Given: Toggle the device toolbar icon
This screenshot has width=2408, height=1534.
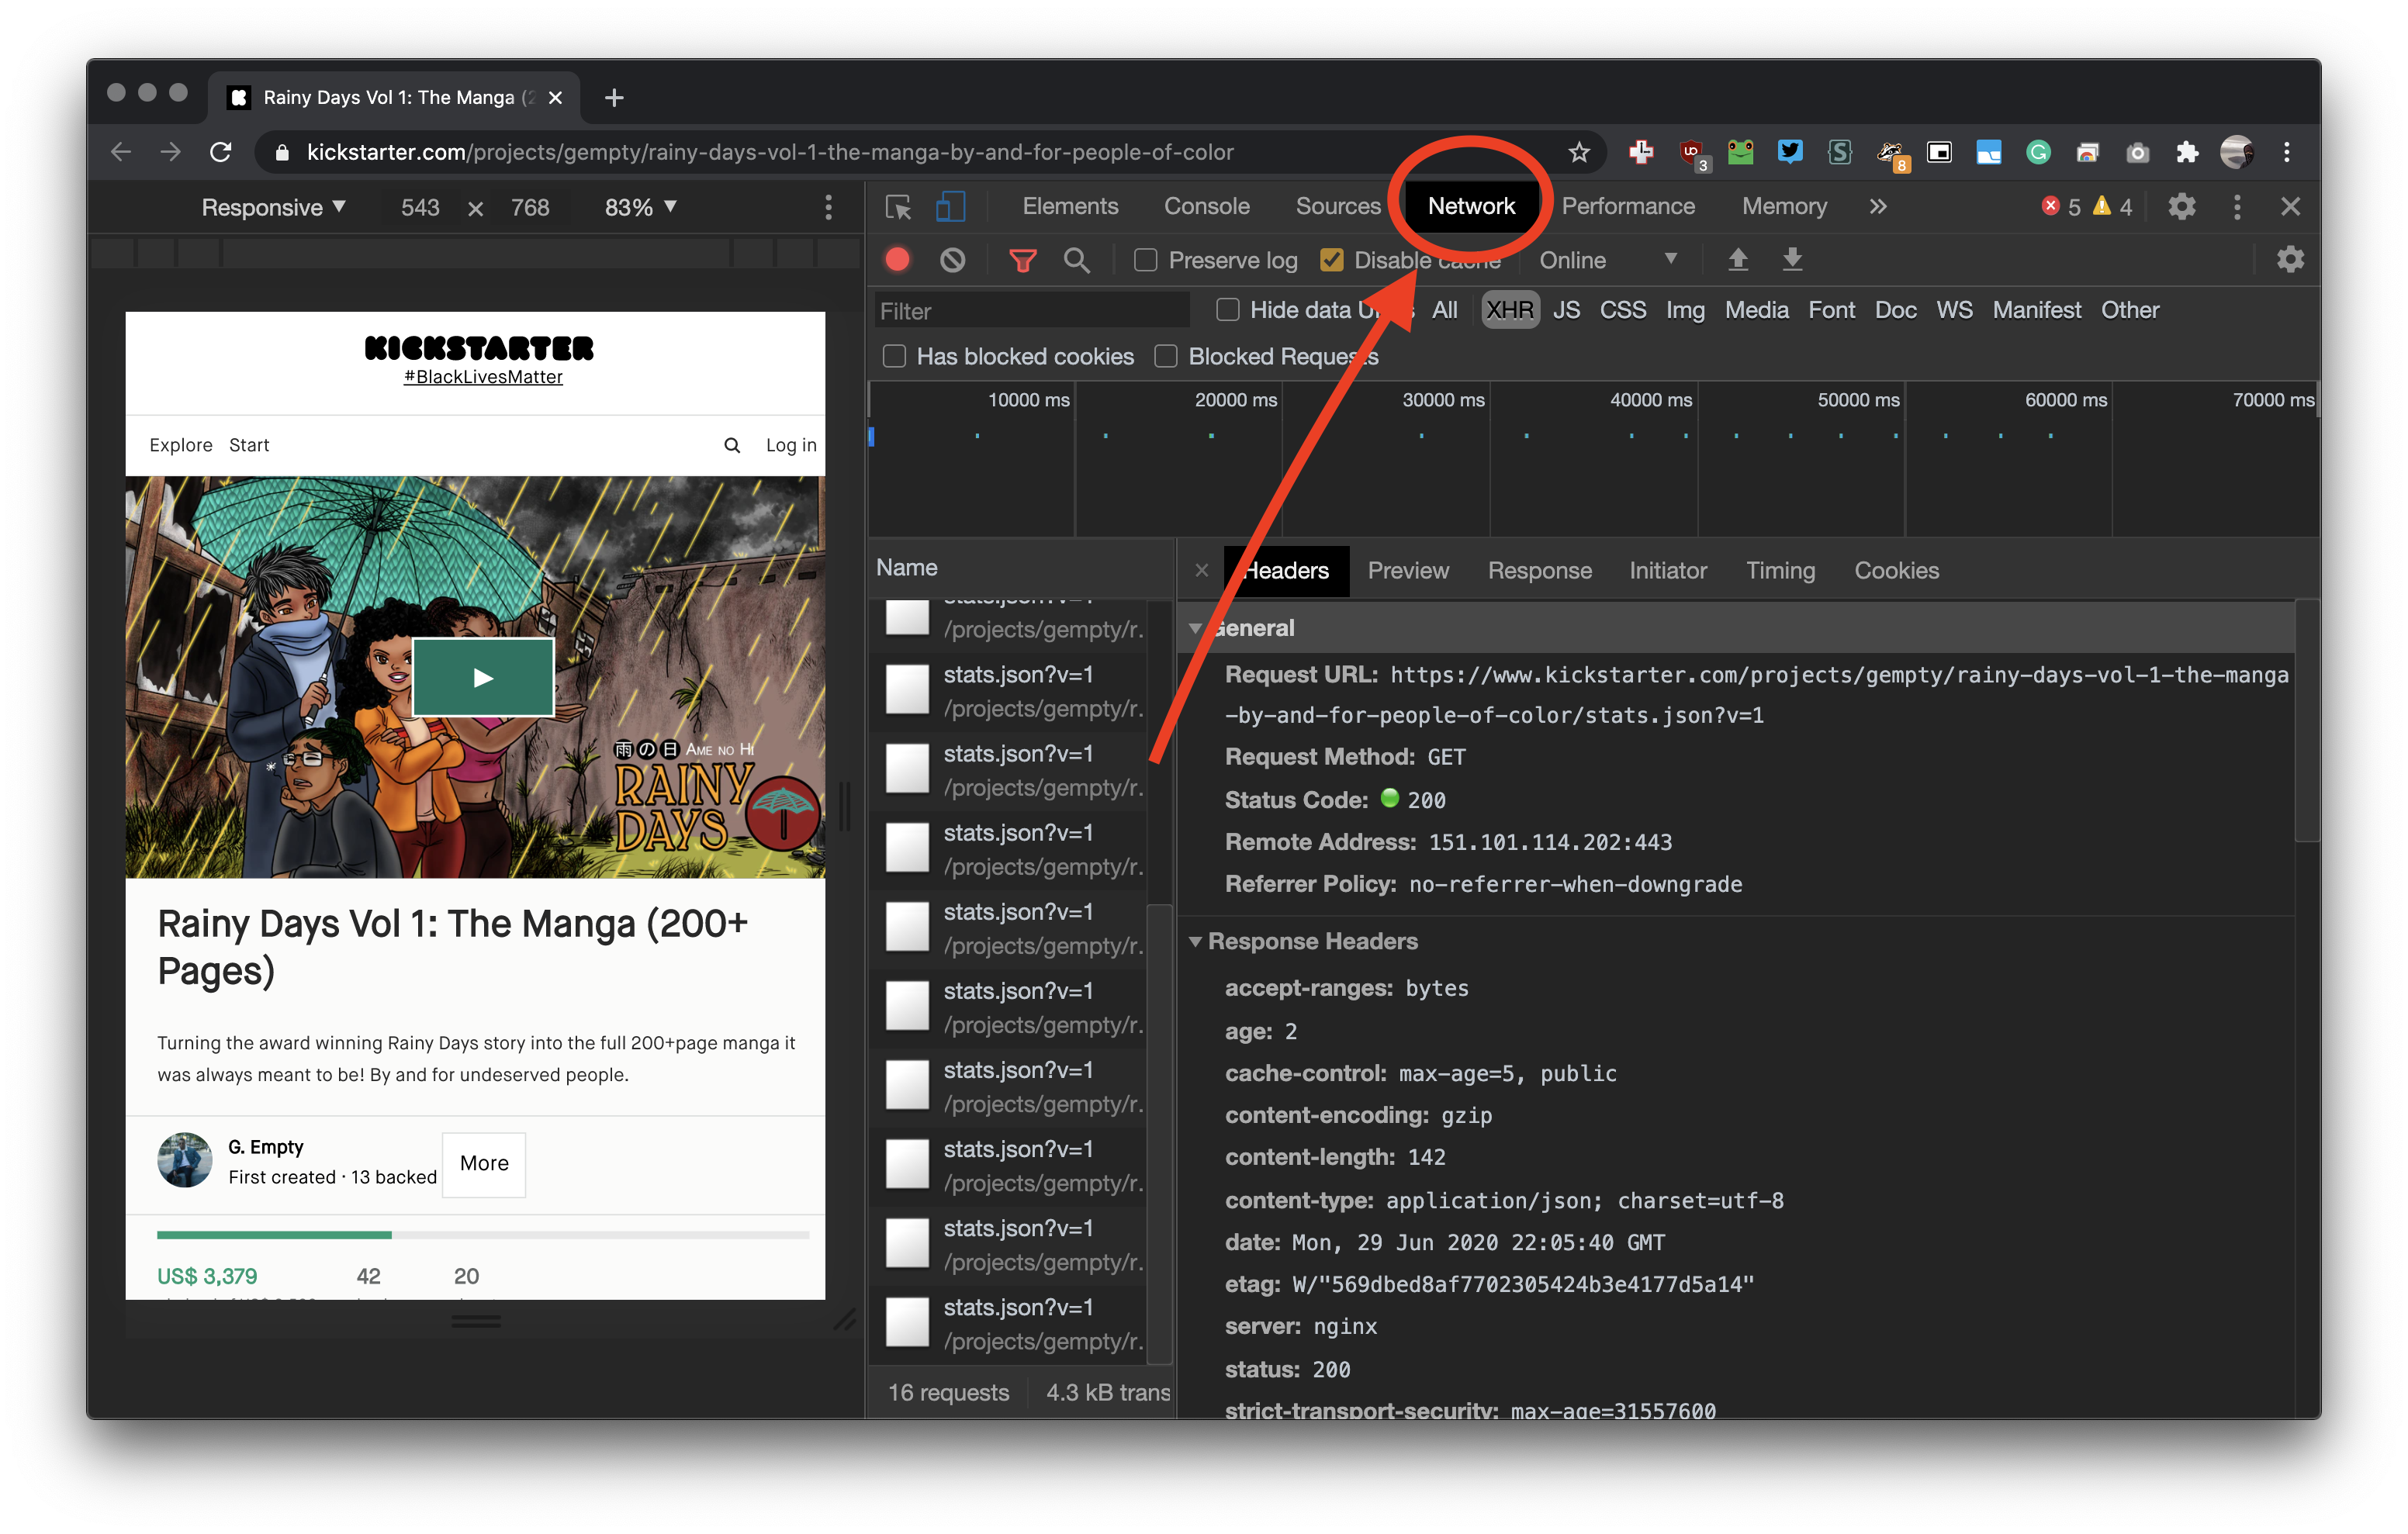Looking at the screenshot, I should point(950,207).
